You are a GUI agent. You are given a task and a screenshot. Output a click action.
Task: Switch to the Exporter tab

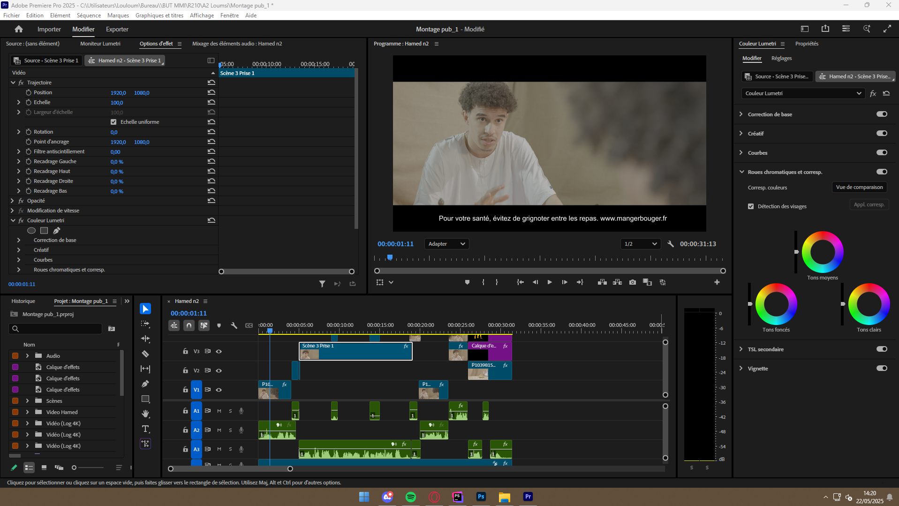[116, 29]
